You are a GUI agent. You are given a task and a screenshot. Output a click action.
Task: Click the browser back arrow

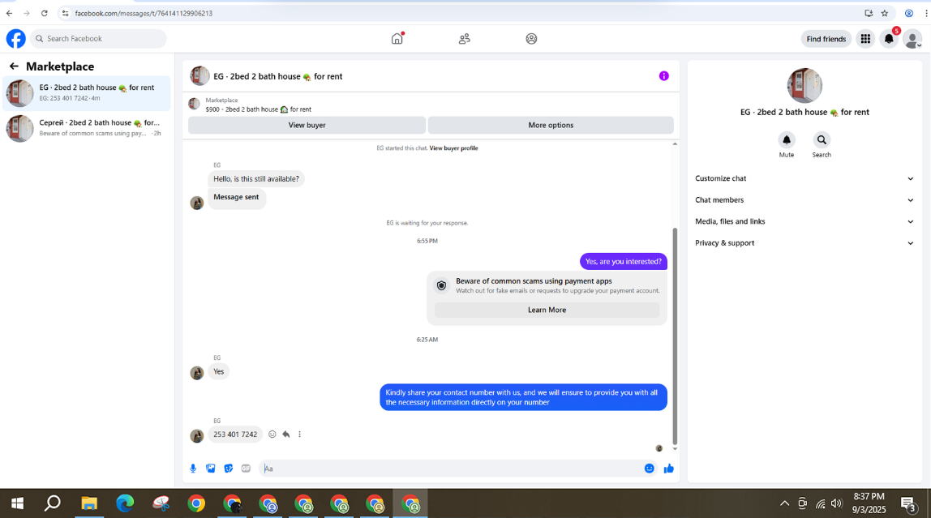pyautogui.click(x=10, y=13)
